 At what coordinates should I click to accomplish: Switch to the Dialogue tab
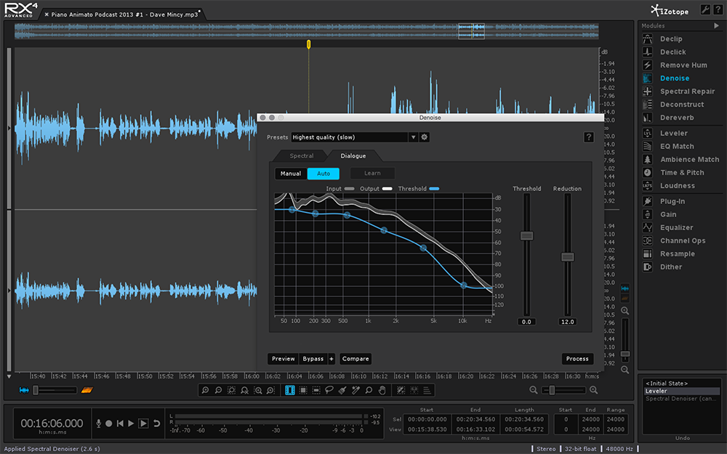353,156
